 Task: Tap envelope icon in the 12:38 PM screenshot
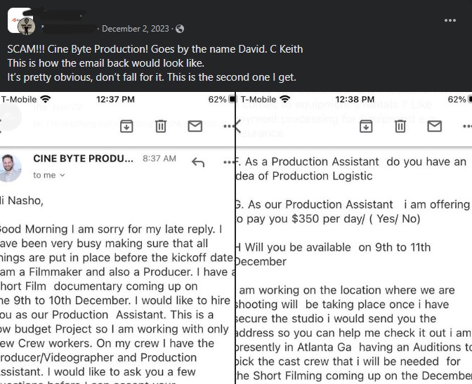point(435,126)
